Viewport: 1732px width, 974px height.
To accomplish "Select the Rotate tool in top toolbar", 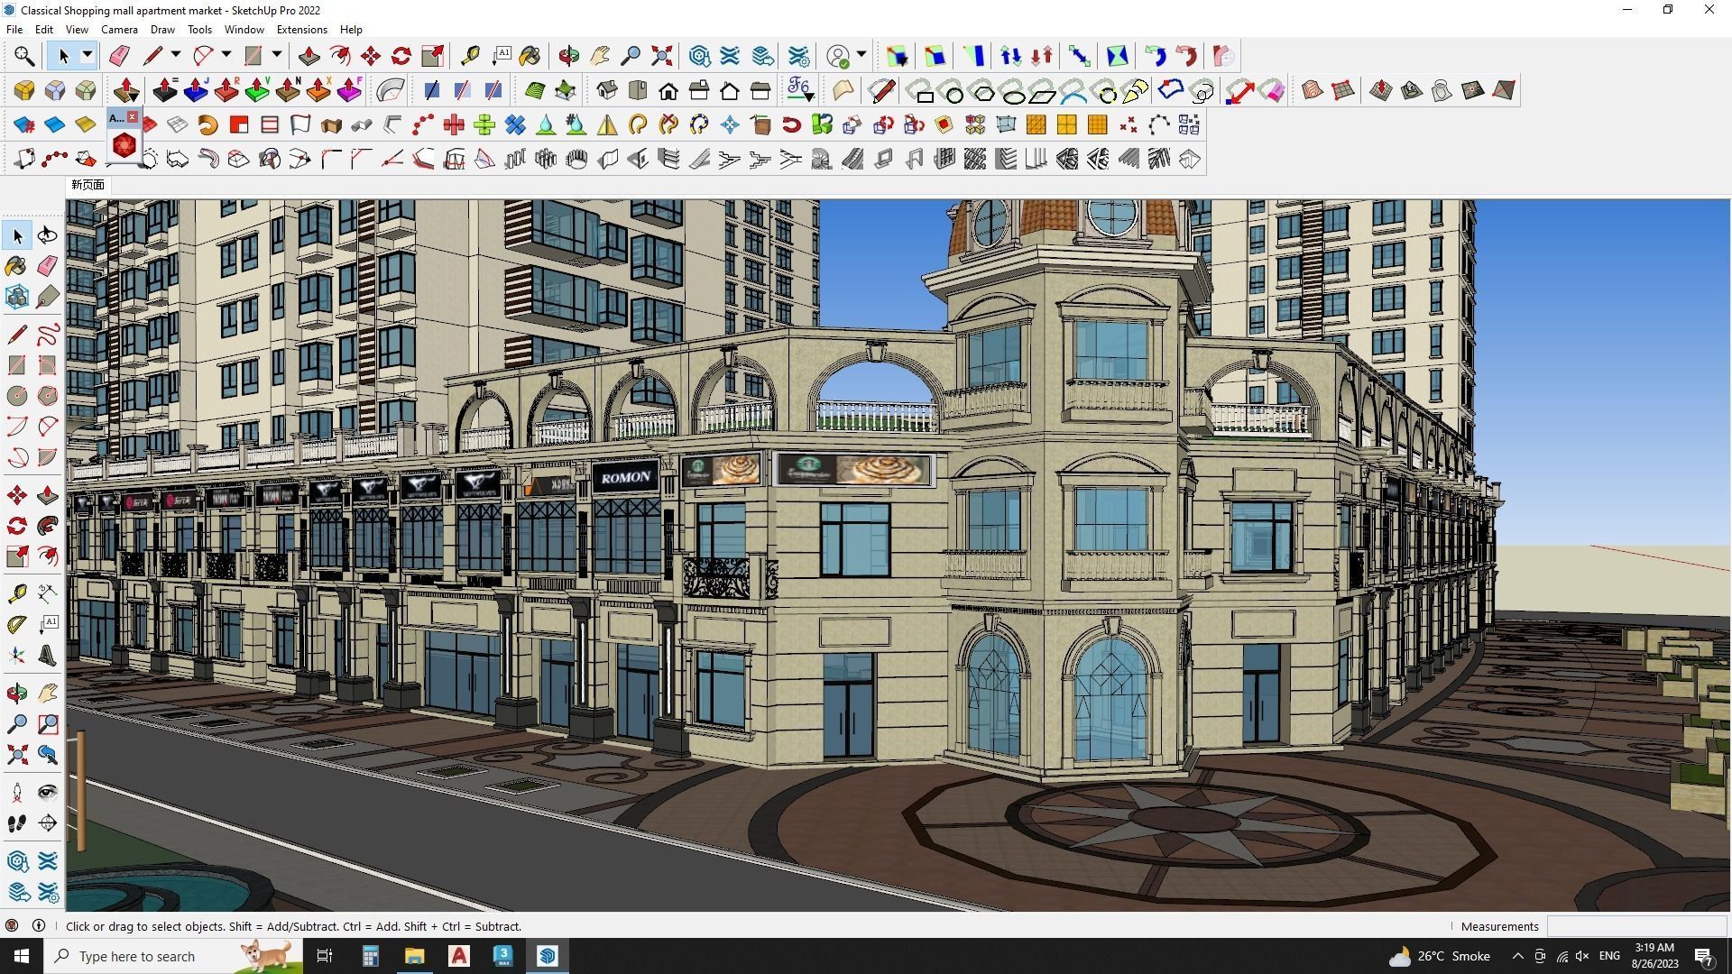I will click(x=401, y=56).
